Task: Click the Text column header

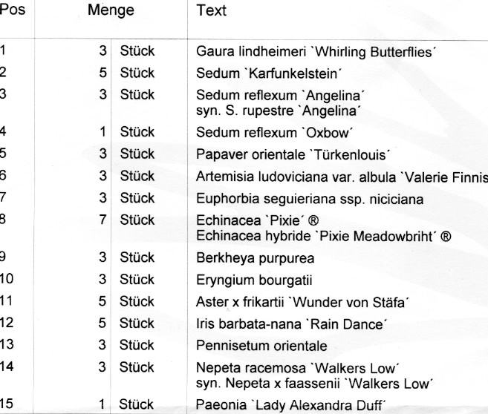Action: coord(212,10)
